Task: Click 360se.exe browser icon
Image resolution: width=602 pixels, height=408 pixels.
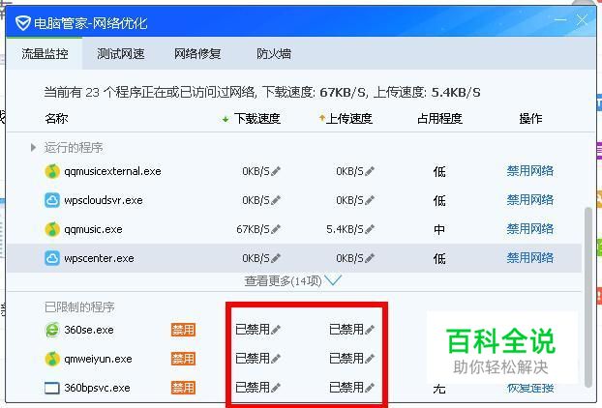Action: [x=52, y=330]
